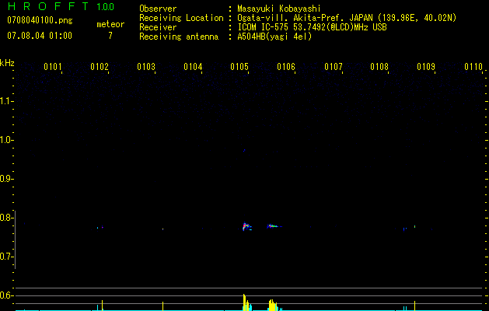Click the 0103 time marker
Screen dimensions: 489x311
tap(146, 67)
